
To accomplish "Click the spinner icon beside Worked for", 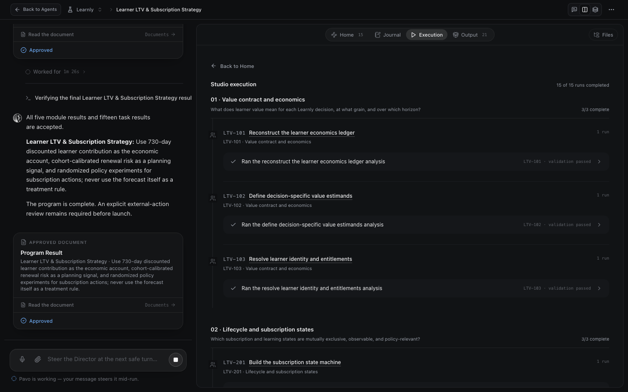I will (28, 72).
